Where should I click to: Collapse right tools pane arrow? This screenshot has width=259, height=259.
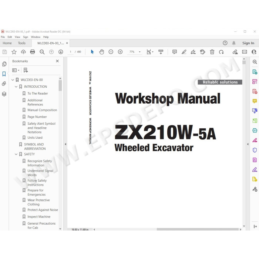click(x=248, y=144)
